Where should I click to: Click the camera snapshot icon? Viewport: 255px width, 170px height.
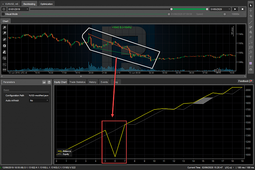coord(251,69)
